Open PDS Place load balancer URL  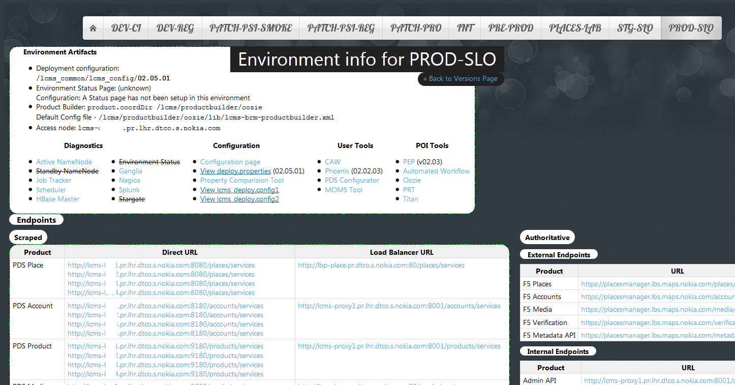coord(381,265)
